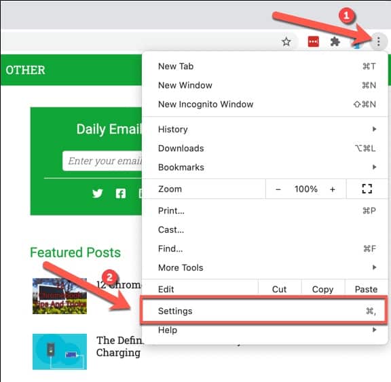Click the Chrome three-dot menu button
The width and height of the screenshot is (391, 382).
pos(378,41)
